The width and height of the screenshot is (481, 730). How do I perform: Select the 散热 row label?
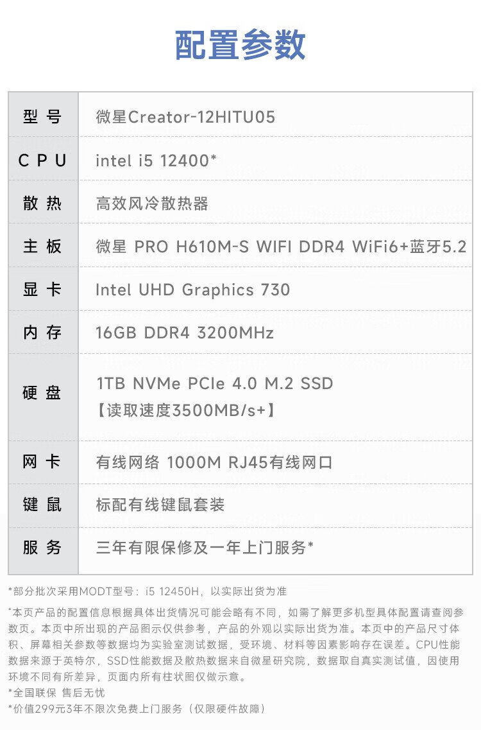(x=42, y=204)
